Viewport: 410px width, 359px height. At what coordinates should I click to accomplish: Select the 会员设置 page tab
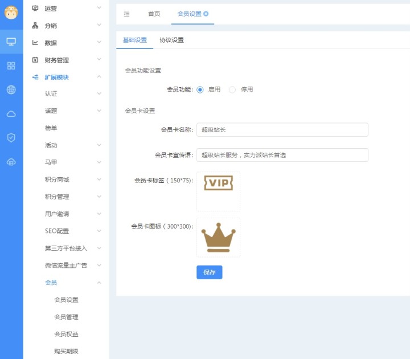pyautogui.click(x=189, y=14)
